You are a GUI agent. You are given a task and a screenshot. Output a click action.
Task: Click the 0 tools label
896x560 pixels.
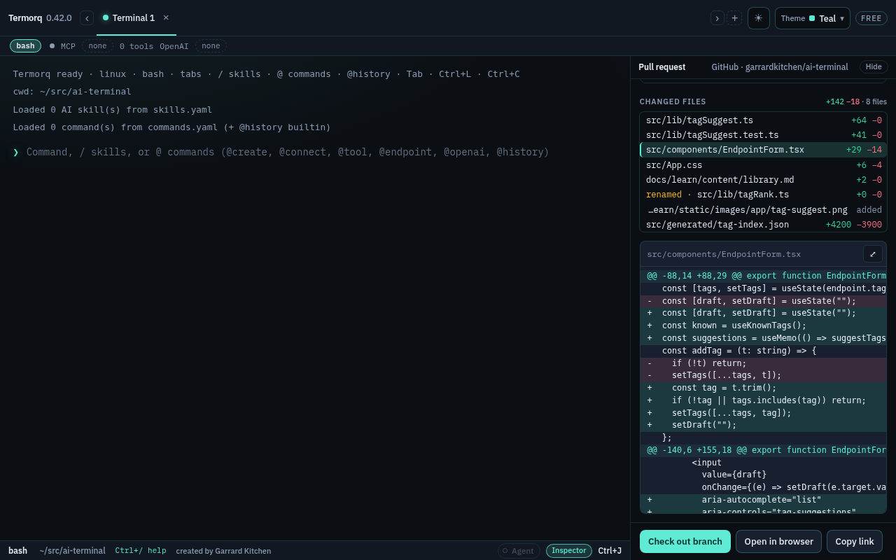[136, 46]
